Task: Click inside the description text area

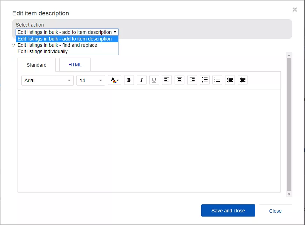Action: 149,140
